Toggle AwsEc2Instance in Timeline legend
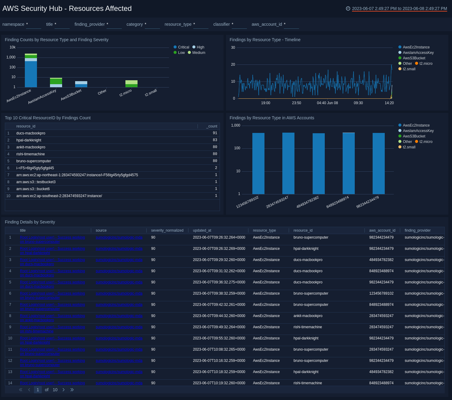The width and height of the screenshot is (452, 400). click(414, 47)
